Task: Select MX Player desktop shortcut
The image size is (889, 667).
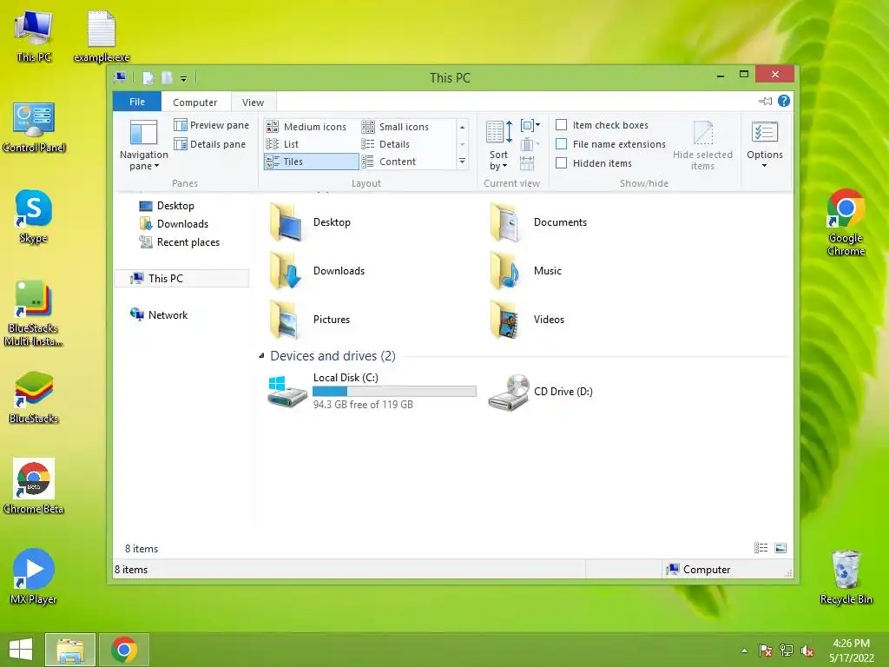Action: tap(34, 577)
